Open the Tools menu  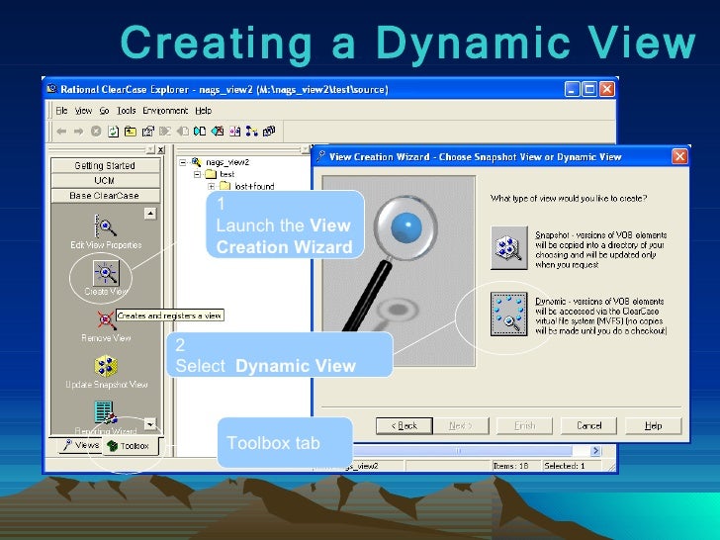[x=126, y=111]
